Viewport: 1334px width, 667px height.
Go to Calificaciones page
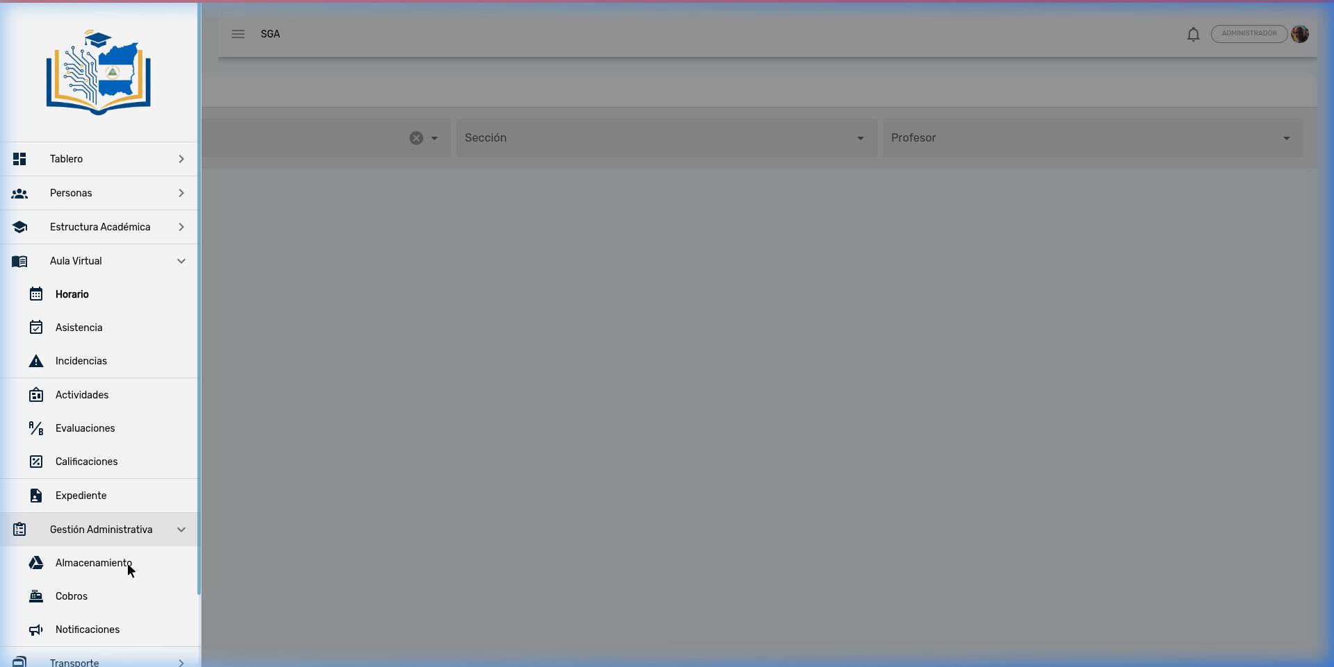tap(86, 462)
